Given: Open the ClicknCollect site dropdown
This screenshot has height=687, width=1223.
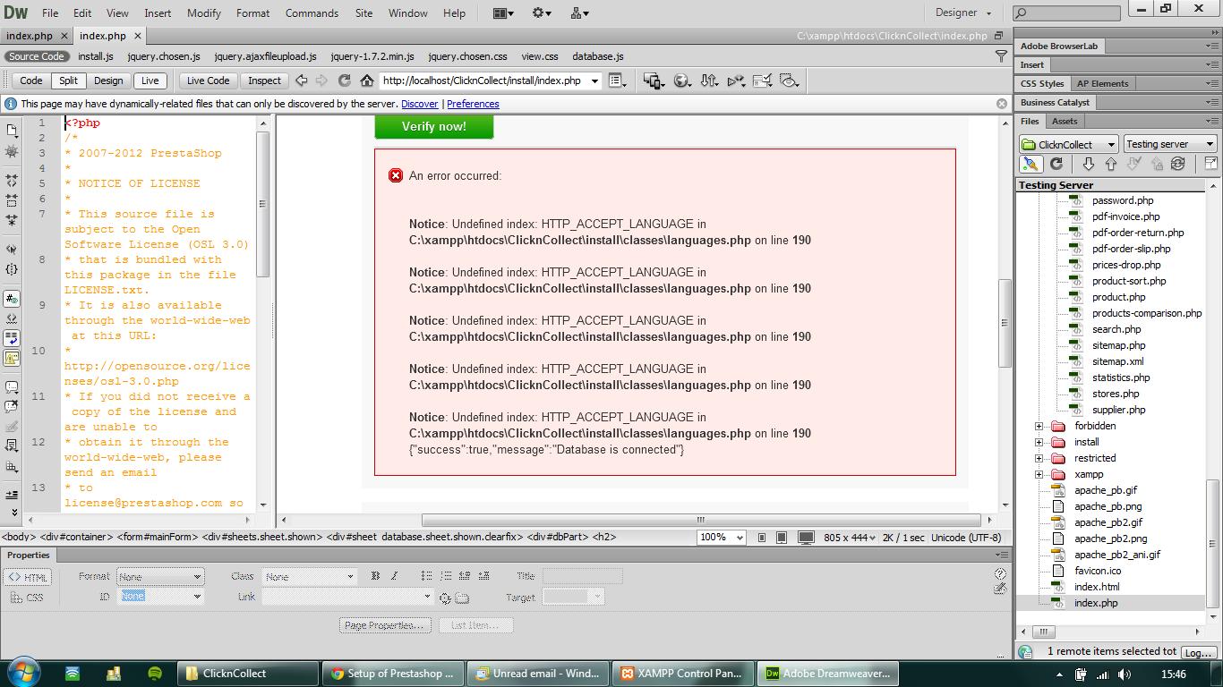Looking at the screenshot, I should point(1069,144).
